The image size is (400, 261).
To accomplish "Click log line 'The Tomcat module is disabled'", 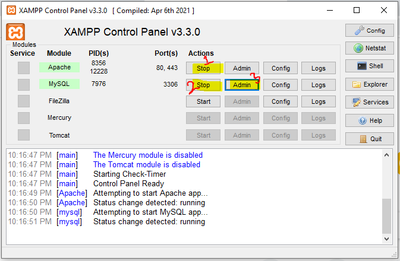I will [147, 164].
